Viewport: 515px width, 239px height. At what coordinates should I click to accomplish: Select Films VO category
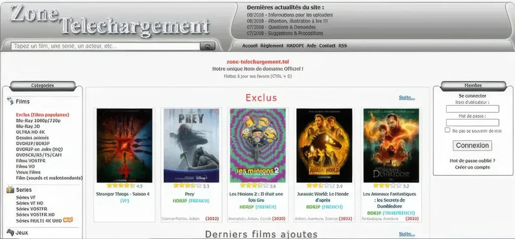pos(25,167)
